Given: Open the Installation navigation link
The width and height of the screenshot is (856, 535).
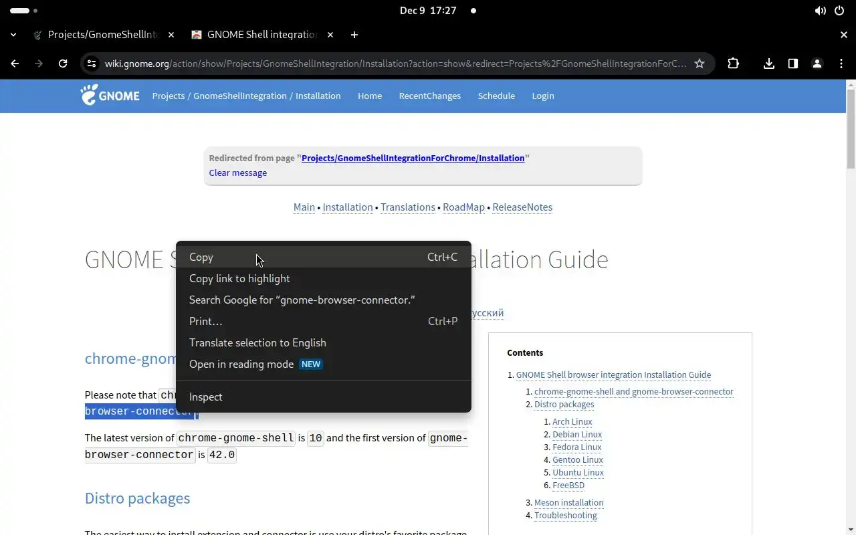Looking at the screenshot, I should [348, 207].
